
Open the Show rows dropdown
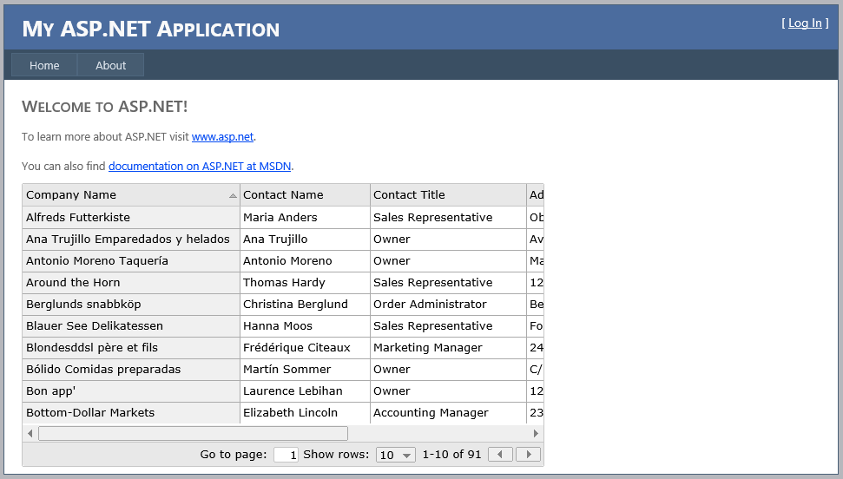pos(396,455)
